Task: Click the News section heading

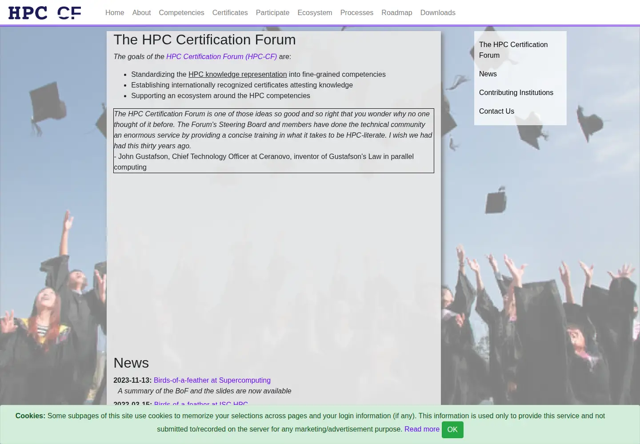Action: tap(131, 363)
